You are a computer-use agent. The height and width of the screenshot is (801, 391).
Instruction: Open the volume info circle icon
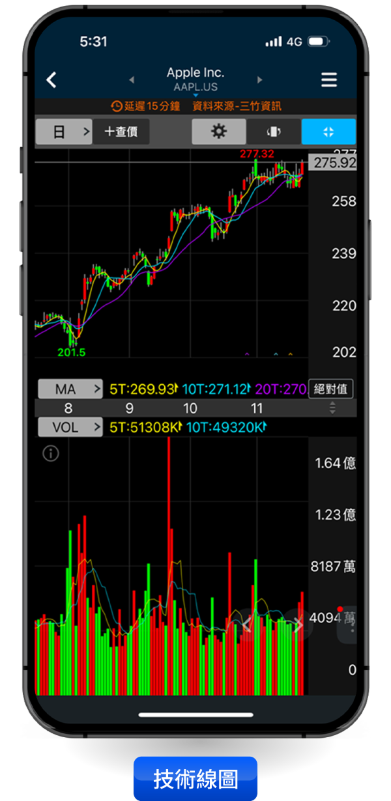pos(51,454)
